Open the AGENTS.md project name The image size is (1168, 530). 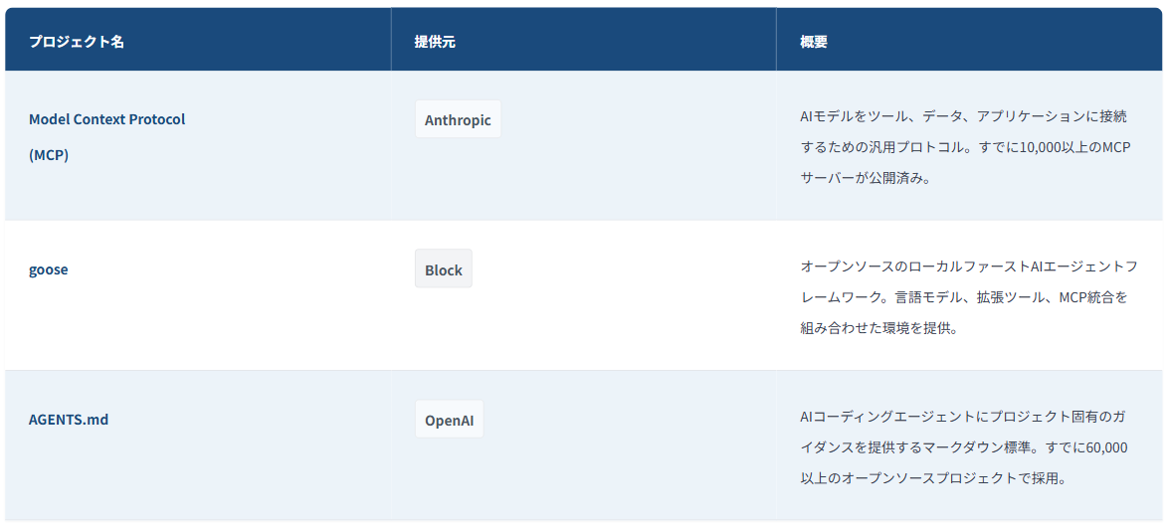(69, 420)
